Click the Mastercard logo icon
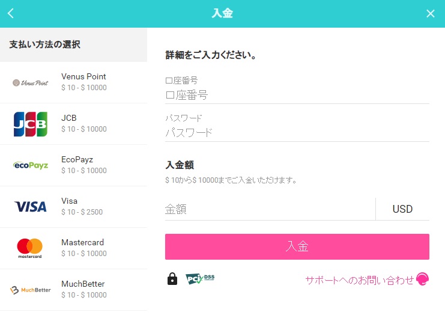Screen dimensions: 445x327 click(30, 248)
